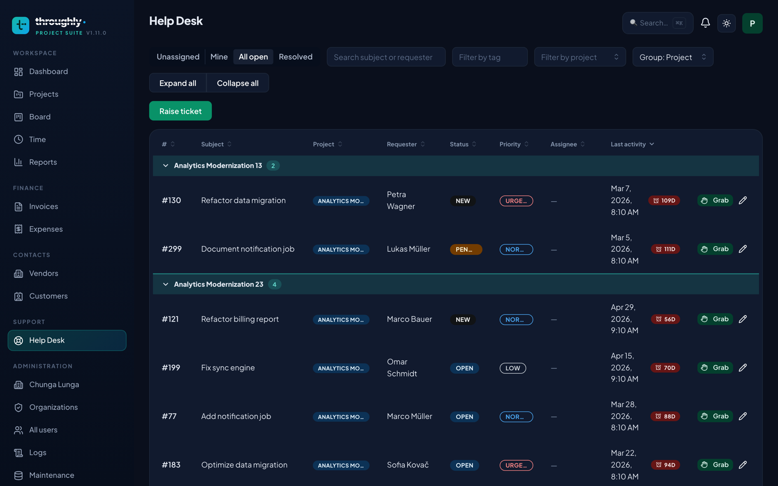The image size is (778, 486).
Task: Open Organizations page
Action: [67, 407]
